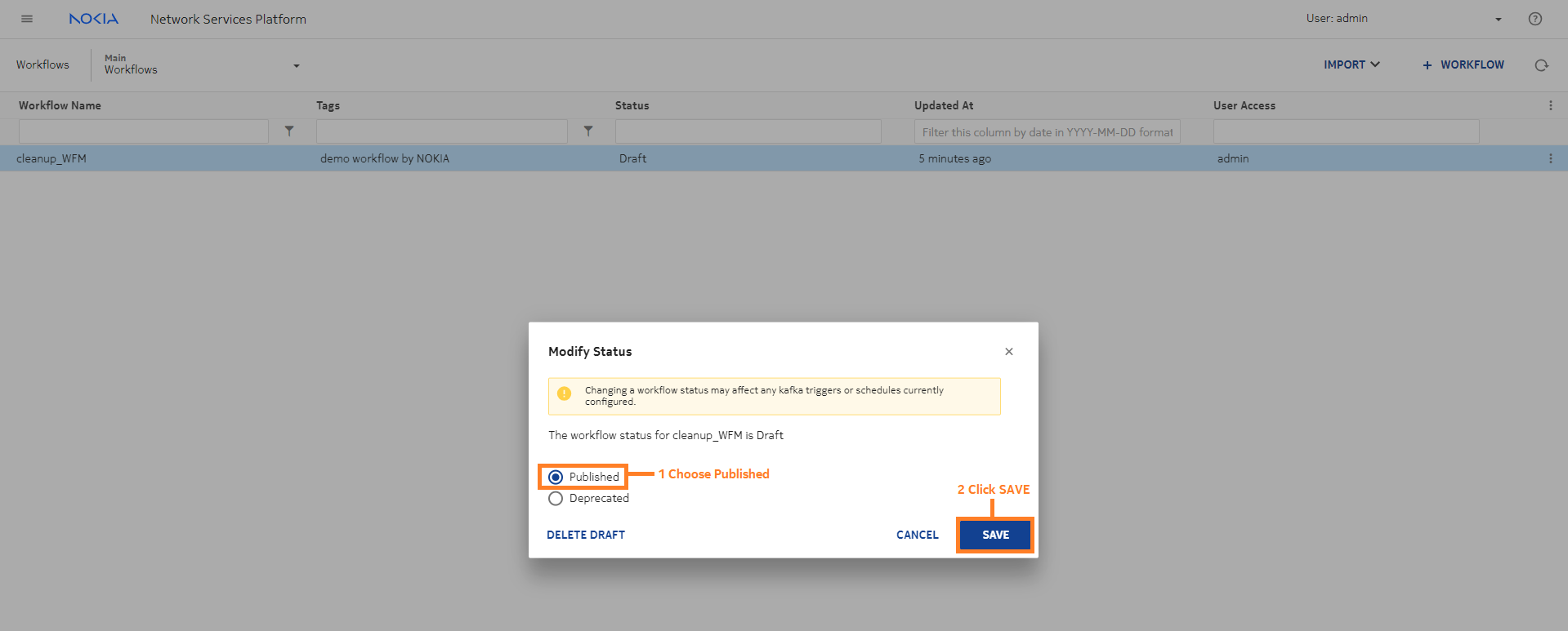Focus the Updated At date filter field
This screenshot has height=631, width=1568.
tap(1048, 131)
